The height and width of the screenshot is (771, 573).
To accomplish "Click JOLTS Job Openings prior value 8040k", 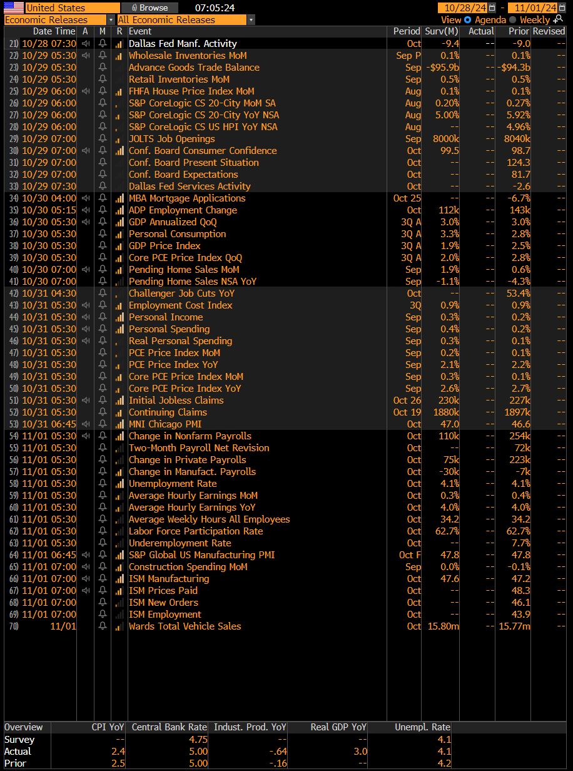I will click(x=516, y=139).
